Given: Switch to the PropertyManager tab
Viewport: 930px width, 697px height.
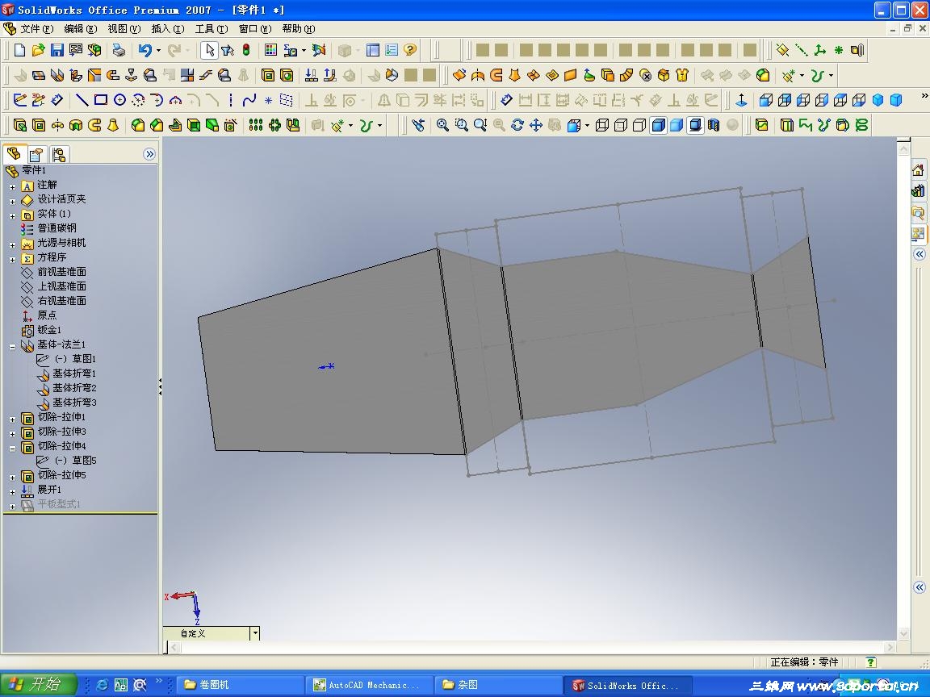Looking at the screenshot, I should (x=37, y=154).
